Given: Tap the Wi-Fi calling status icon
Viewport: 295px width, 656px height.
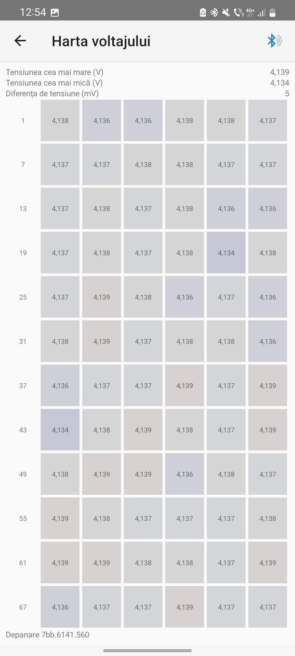Looking at the screenshot, I should [x=238, y=13].
